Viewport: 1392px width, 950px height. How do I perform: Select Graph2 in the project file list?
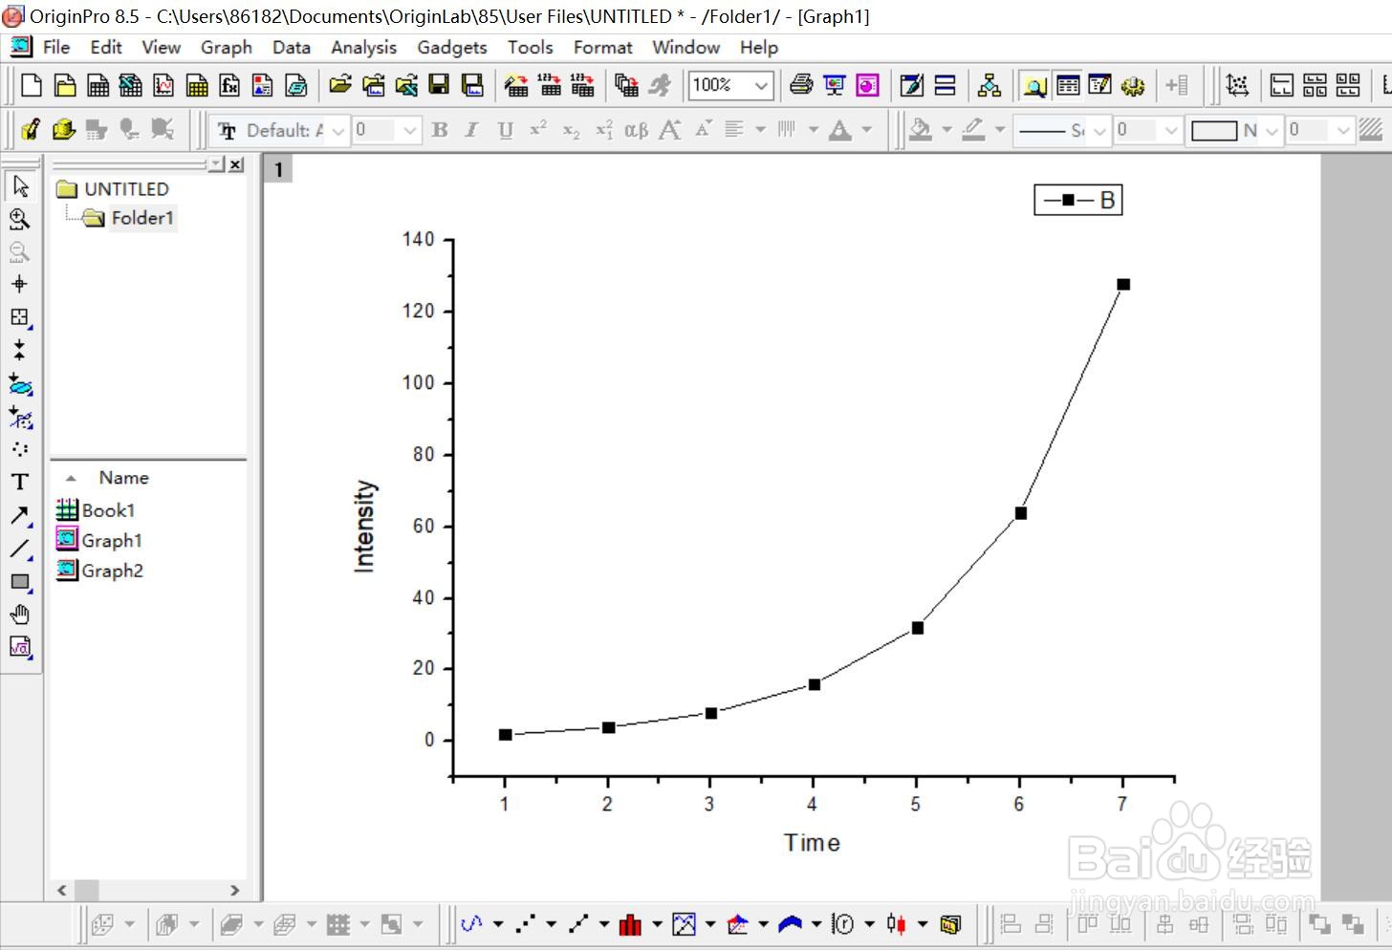pyautogui.click(x=112, y=571)
